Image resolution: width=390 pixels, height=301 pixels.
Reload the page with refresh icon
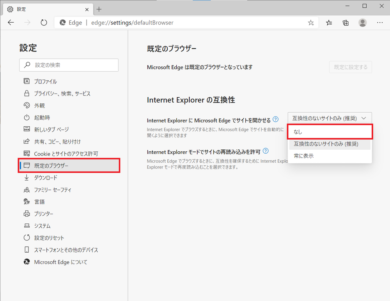tap(44, 23)
